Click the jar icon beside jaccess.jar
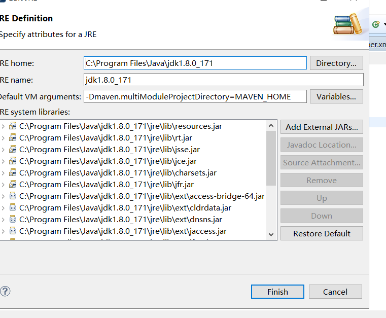Screen dimensions: 386x318 click(x=13, y=231)
